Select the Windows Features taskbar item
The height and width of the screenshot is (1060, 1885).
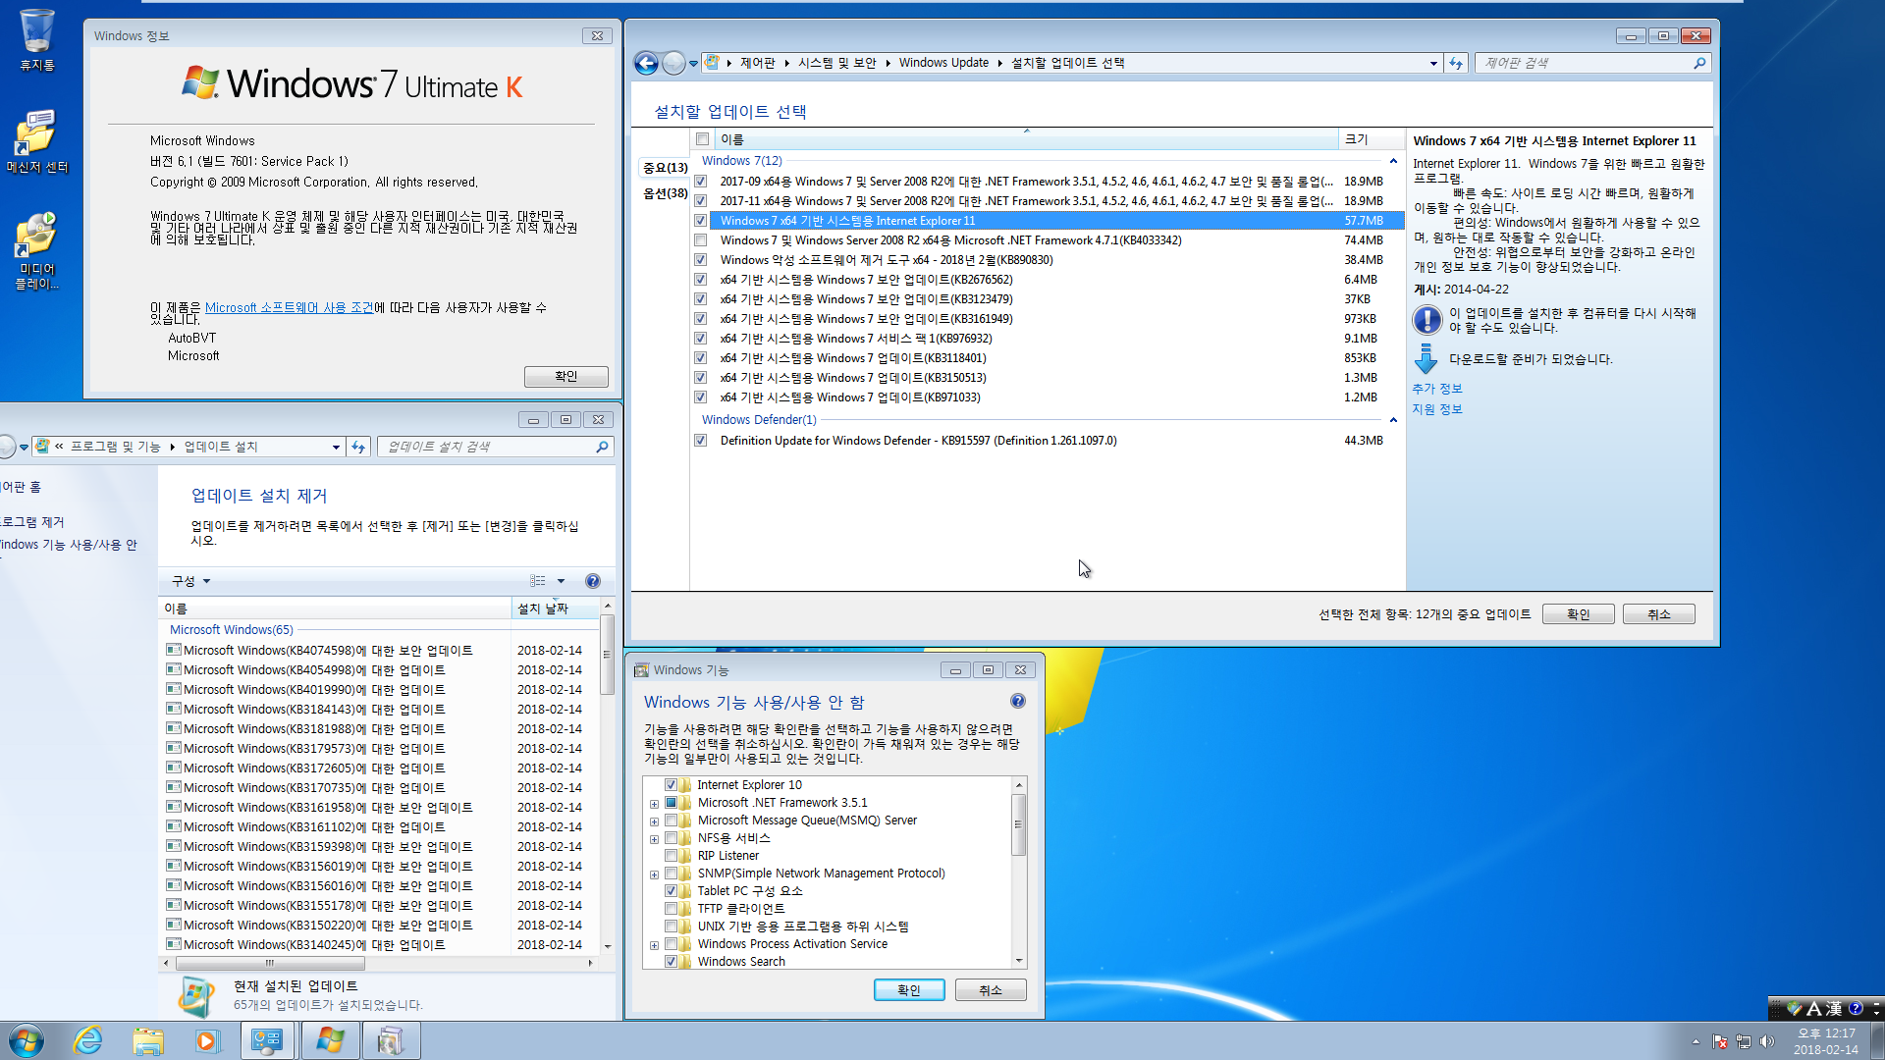click(391, 1040)
